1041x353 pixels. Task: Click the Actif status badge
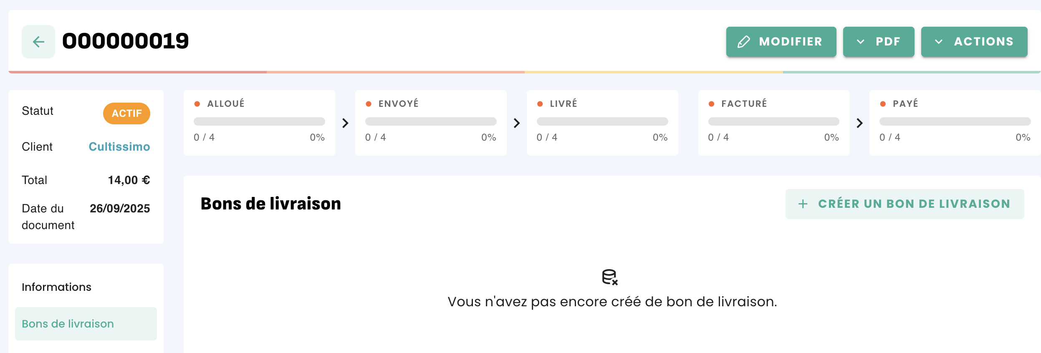click(x=126, y=113)
